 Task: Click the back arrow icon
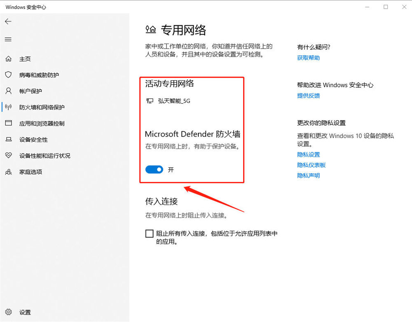(8, 21)
